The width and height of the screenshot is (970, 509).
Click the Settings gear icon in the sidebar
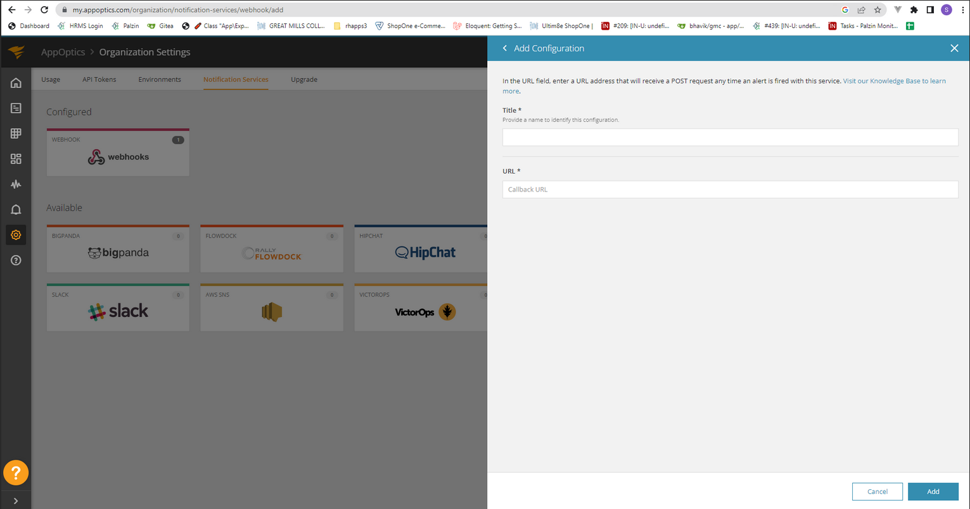[16, 235]
